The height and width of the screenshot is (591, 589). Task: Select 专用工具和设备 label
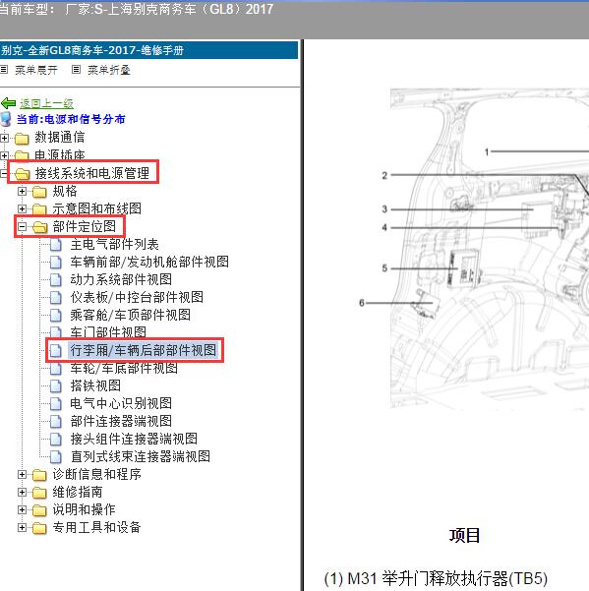click(96, 527)
